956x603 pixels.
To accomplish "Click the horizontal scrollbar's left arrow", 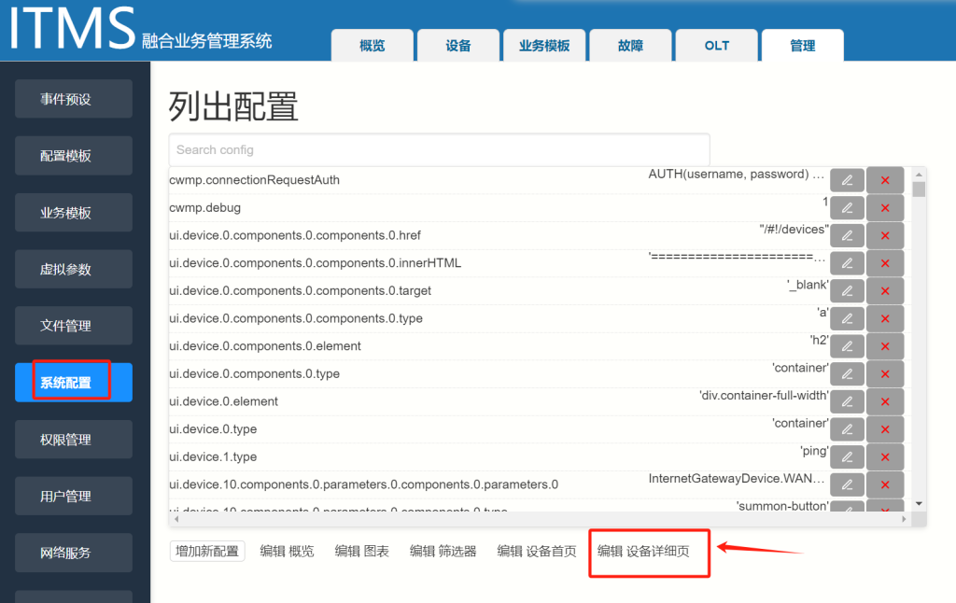I will 176,519.
